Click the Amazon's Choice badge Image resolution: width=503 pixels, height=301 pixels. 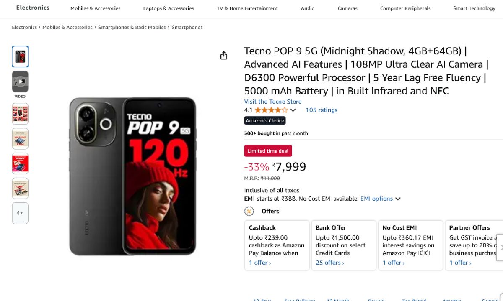[x=265, y=120]
